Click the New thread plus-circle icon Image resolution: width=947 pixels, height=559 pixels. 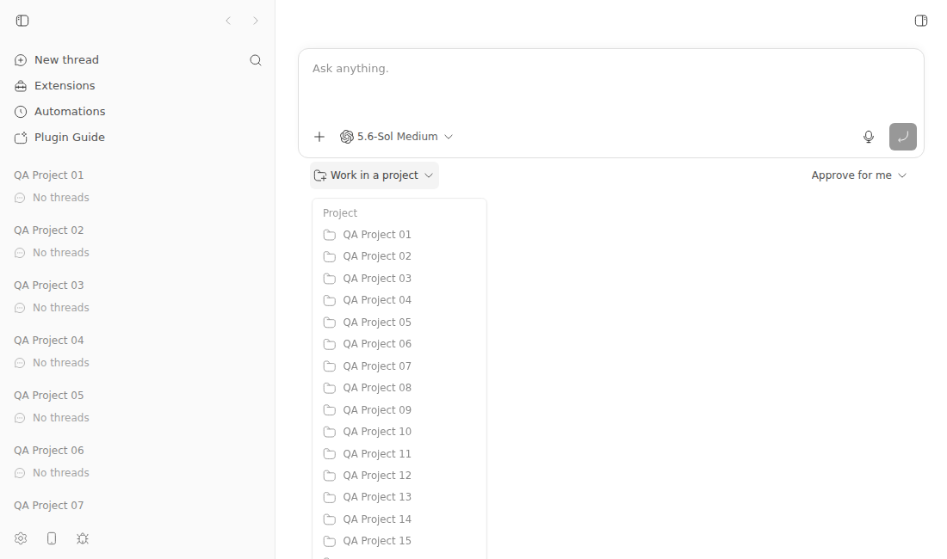pyautogui.click(x=21, y=60)
